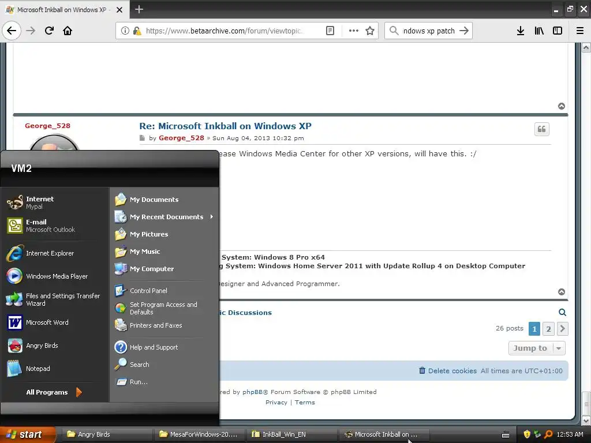This screenshot has width=591, height=443.
Task: Click Delete cookies link
Action: 448,371
